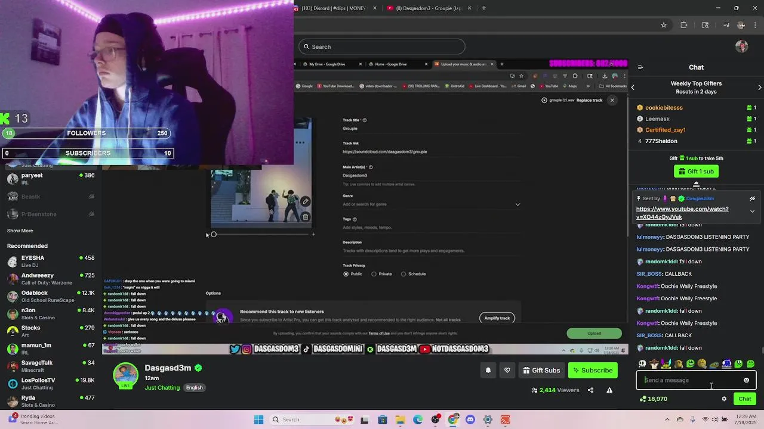Viewport: 764px width, 429px height.
Task: Click Show More in sidebar channels
Action: pos(20,231)
